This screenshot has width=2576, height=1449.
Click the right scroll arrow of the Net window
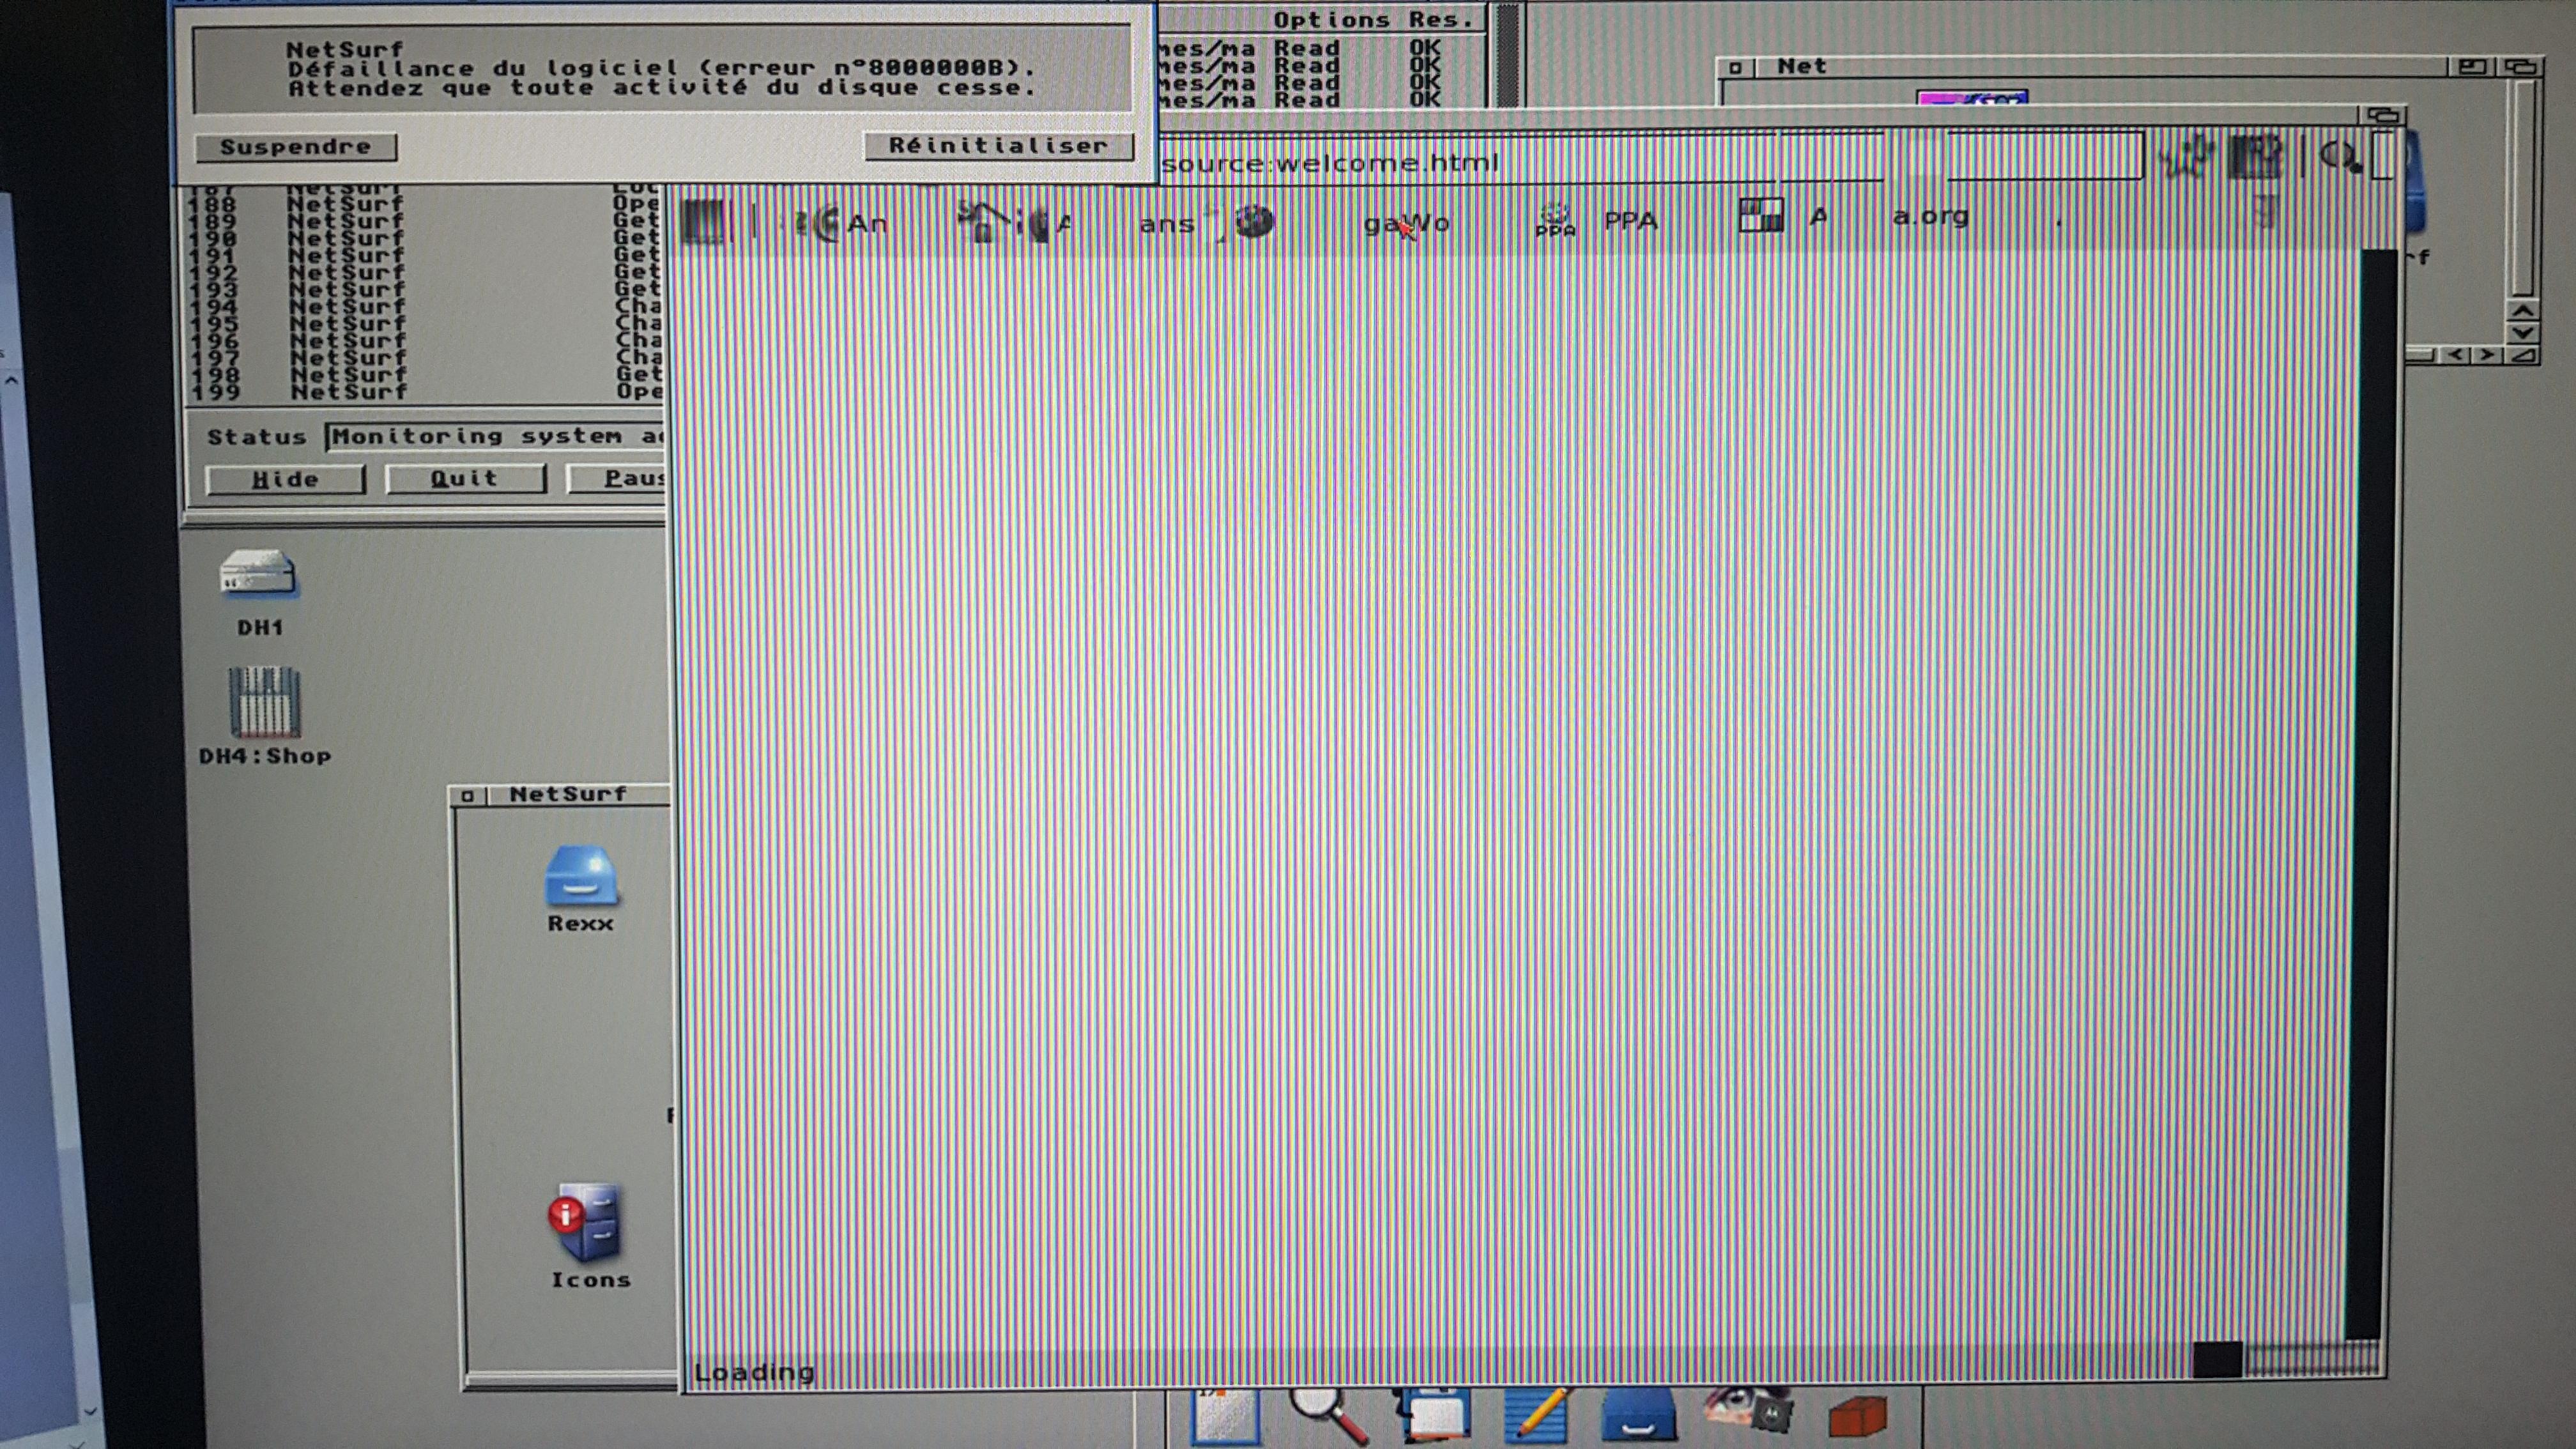tap(2487, 355)
